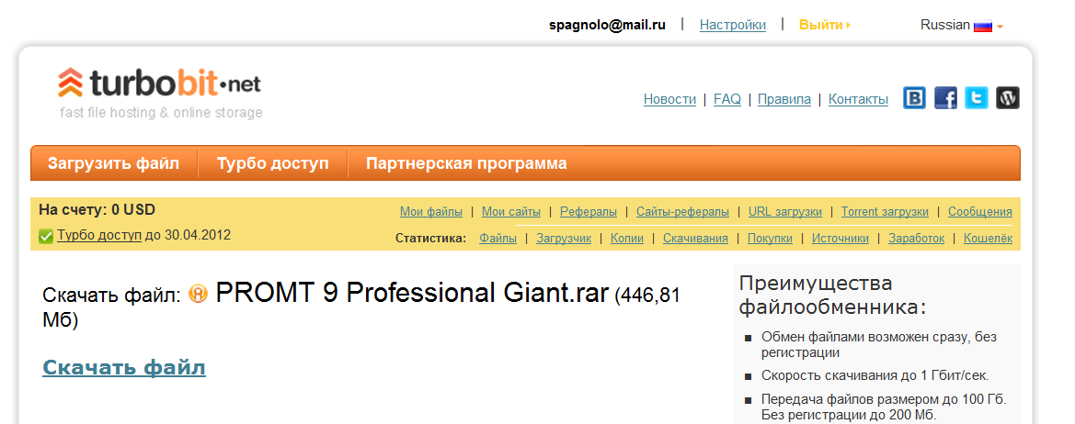This screenshot has height=424, width=1075.
Task: View Заработок statistics
Action: tap(916, 239)
